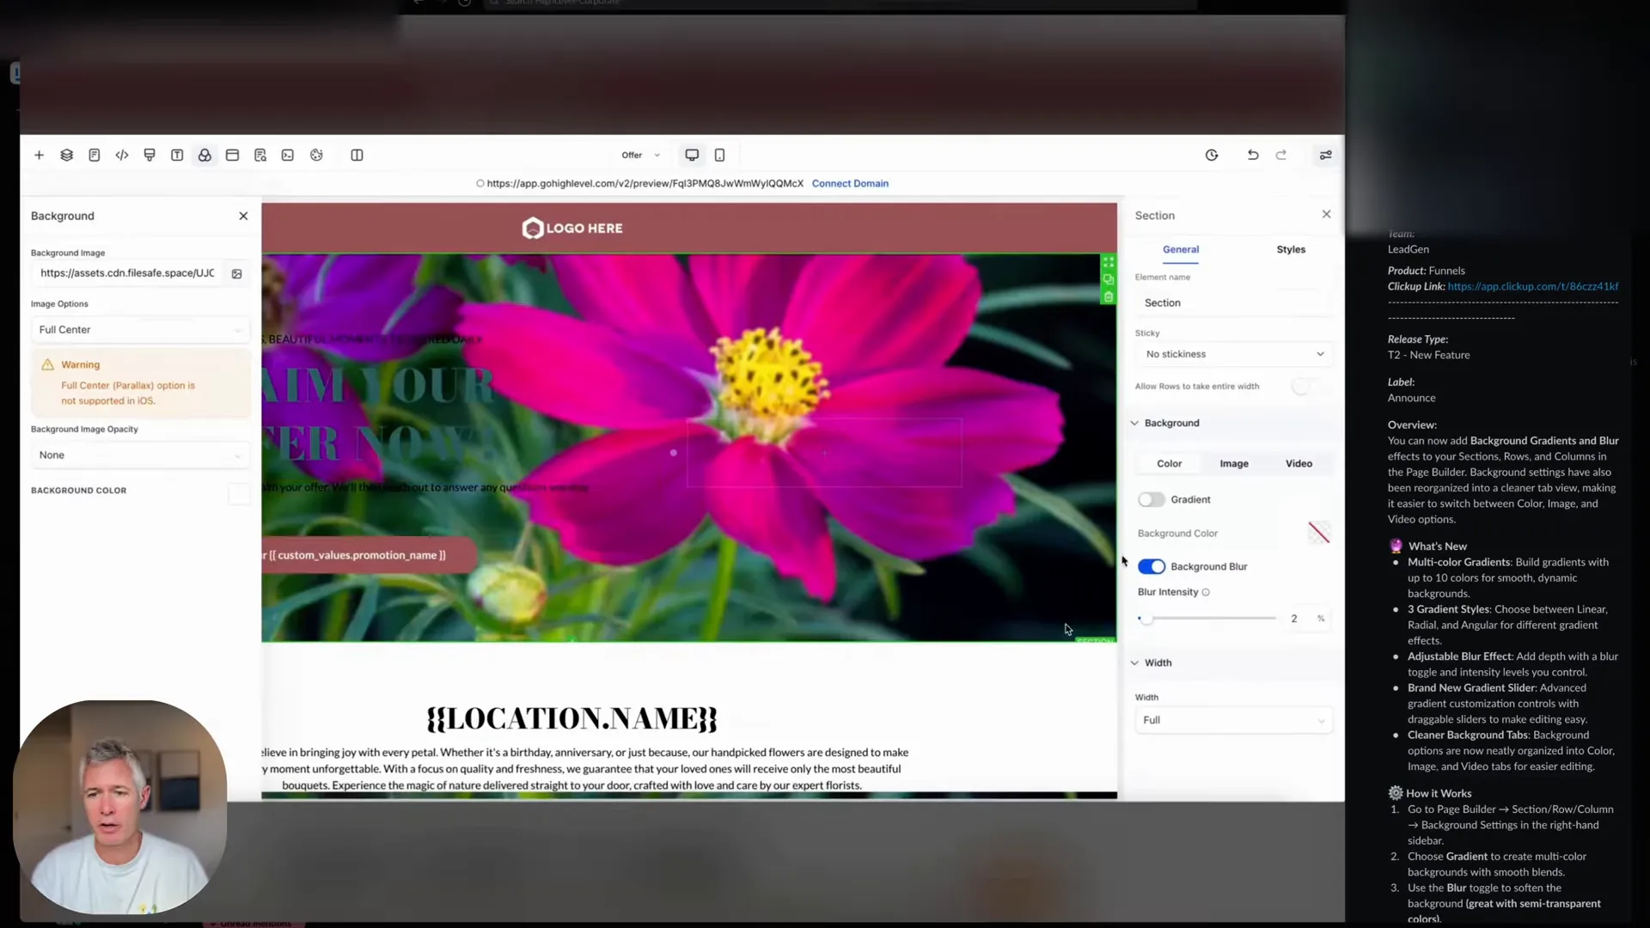
Task: Select the typography T icon
Action: tap(177, 156)
